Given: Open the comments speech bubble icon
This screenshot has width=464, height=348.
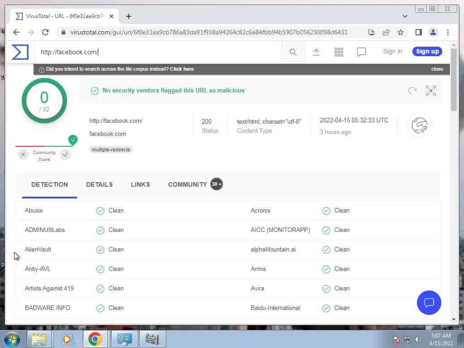Looking at the screenshot, I should pyautogui.click(x=361, y=52).
